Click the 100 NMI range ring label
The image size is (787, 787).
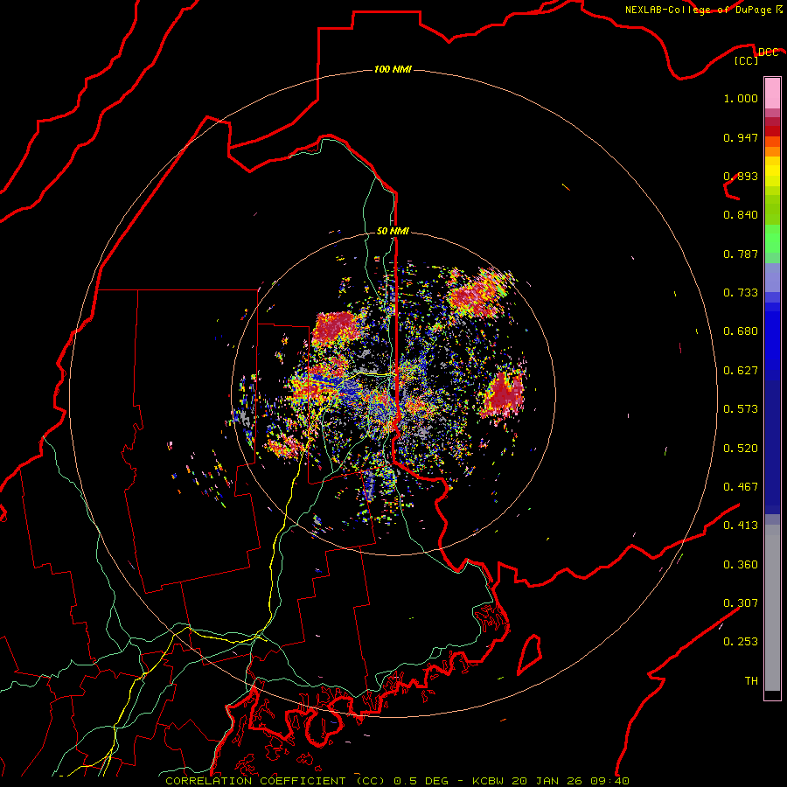pos(393,69)
